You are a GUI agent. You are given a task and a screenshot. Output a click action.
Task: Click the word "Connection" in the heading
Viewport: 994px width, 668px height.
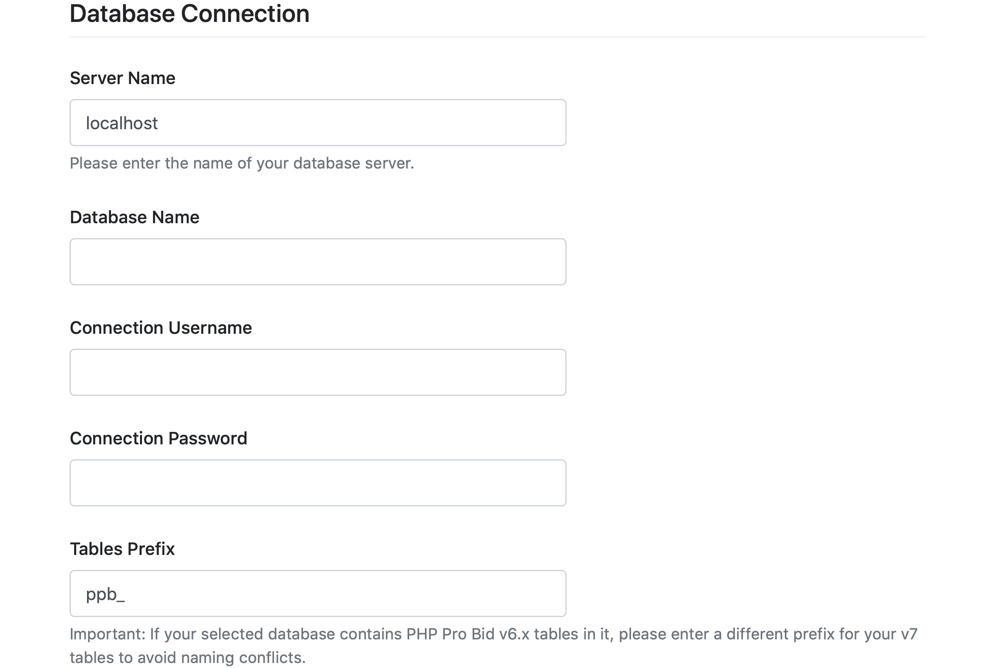pos(245,14)
